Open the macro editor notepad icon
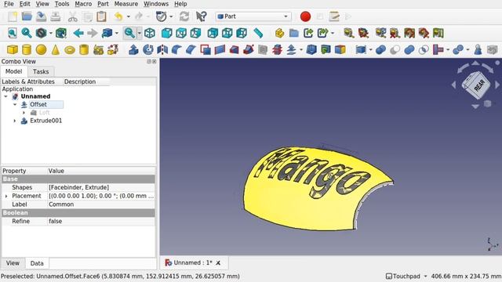Image resolution: width=502 pixels, height=282 pixels. pos(334,16)
